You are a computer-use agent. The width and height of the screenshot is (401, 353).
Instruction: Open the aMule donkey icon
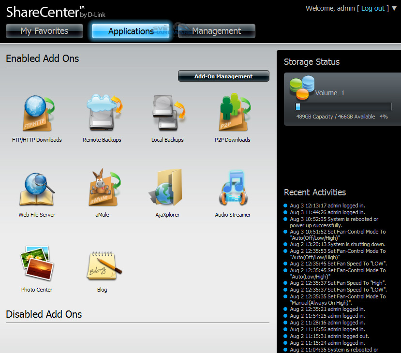pyautogui.click(x=102, y=189)
